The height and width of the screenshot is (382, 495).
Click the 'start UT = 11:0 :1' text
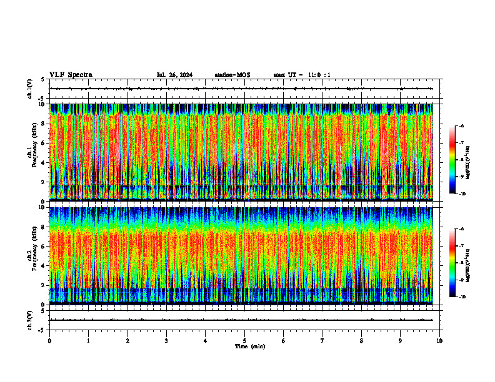point(302,75)
